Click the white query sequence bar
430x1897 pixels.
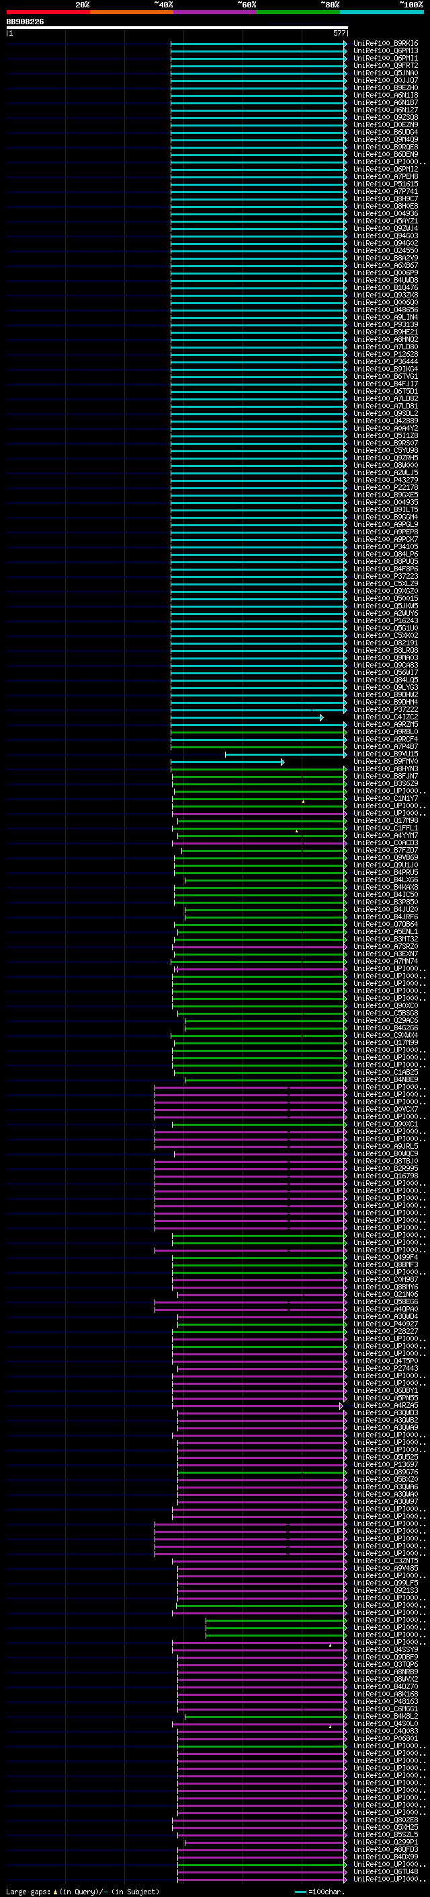point(177,28)
